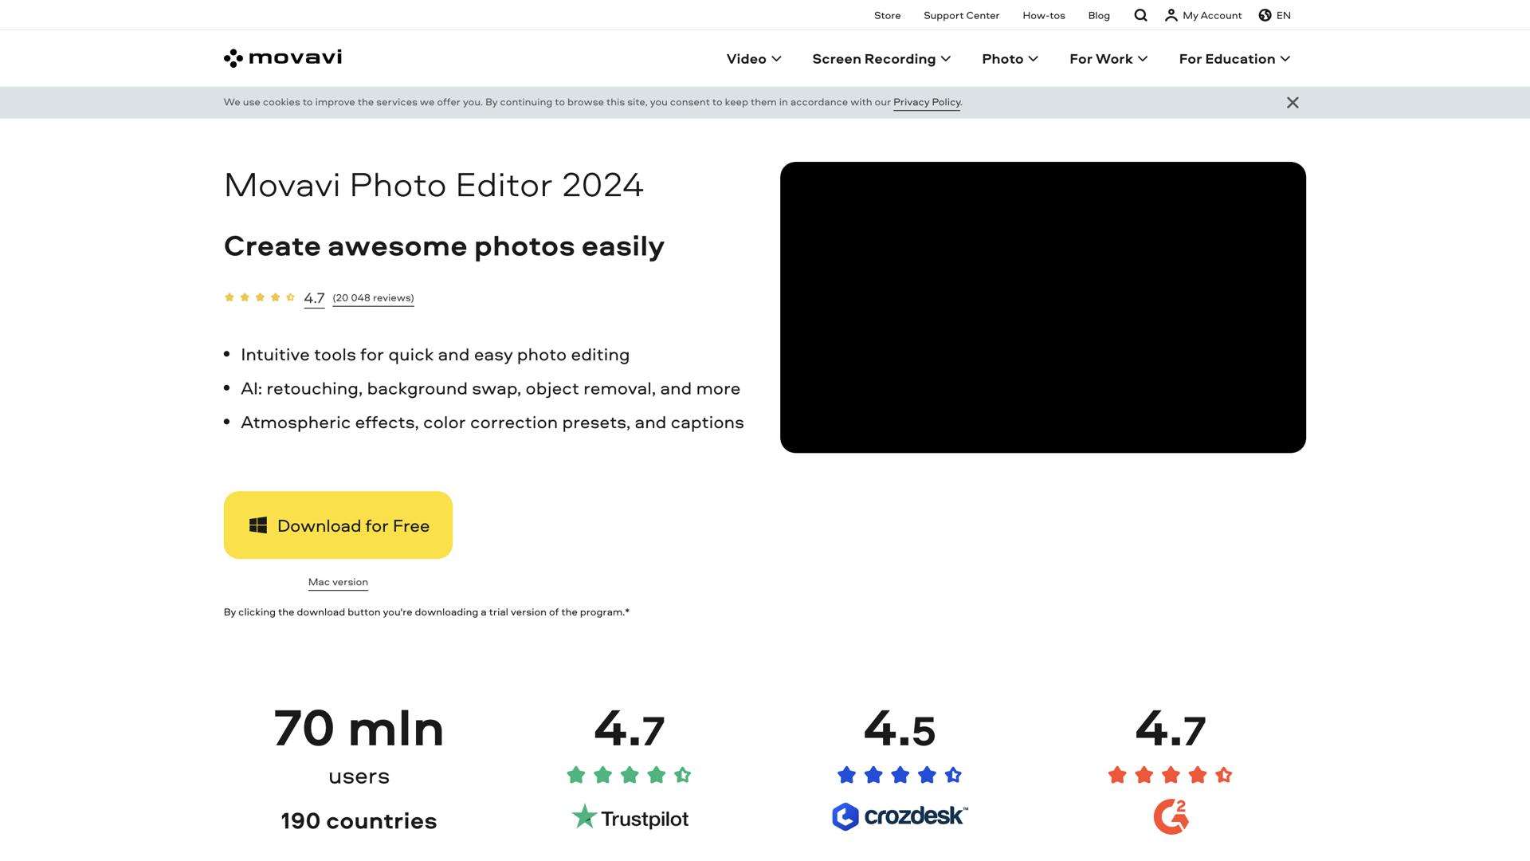Open the Support Center link

(x=961, y=15)
